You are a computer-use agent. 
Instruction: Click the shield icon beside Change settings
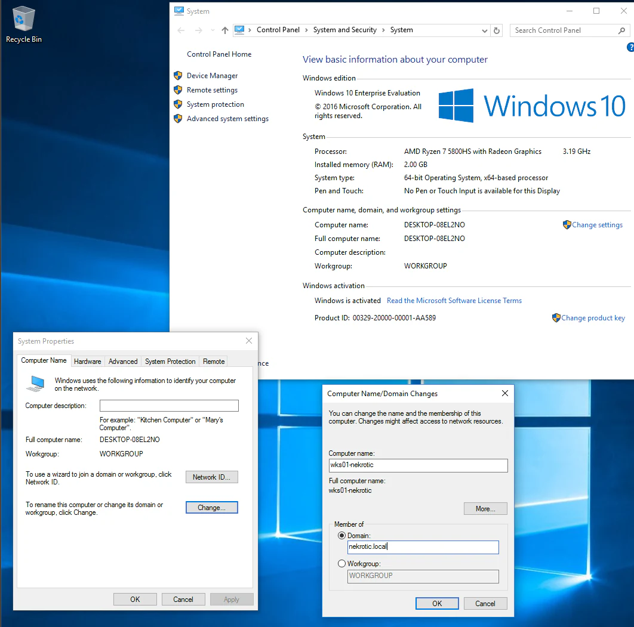point(567,225)
